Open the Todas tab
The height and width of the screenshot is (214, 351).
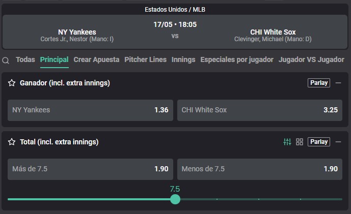pyautogui.click(x=25, y=59)
